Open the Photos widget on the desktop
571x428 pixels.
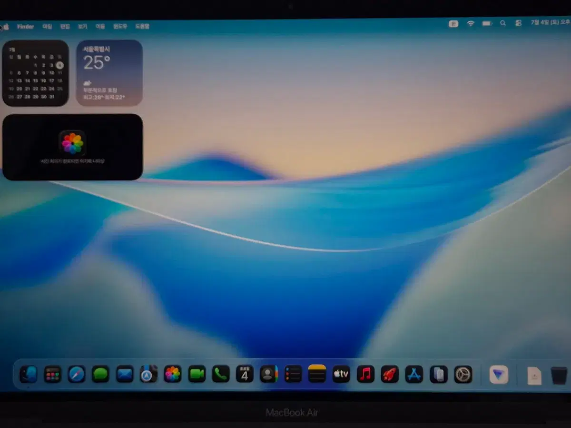point(73,147)
